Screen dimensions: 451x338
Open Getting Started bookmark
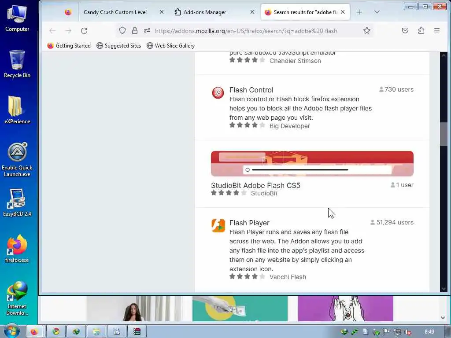pyautogui.click(x=69, y=46)
